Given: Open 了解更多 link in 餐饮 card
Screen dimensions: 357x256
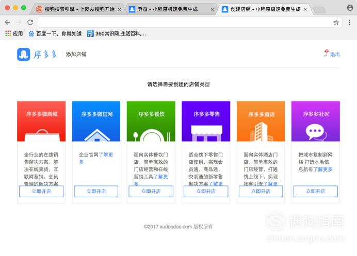Looking at the screenshot, I should pyautogui.click(x=160, y=177).
